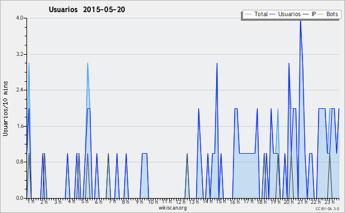Click the peak of 4 users near 21 h

tap(300, 21)
